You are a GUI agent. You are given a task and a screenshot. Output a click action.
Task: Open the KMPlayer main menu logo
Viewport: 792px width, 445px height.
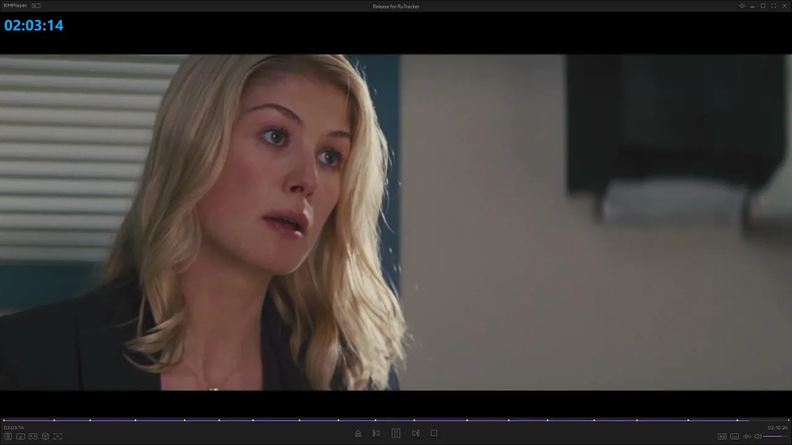(x=15, y=6)
